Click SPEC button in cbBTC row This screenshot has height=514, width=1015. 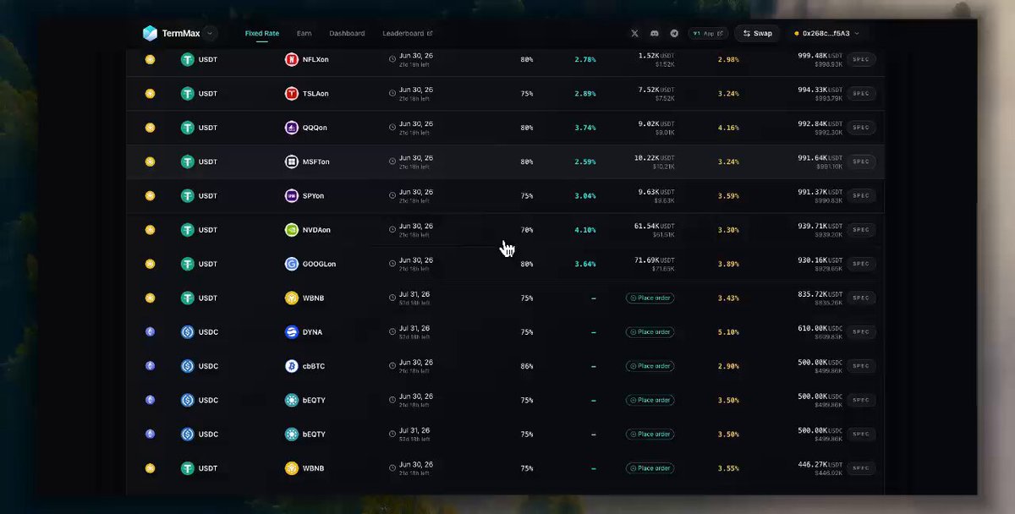(x=861, y=366)
